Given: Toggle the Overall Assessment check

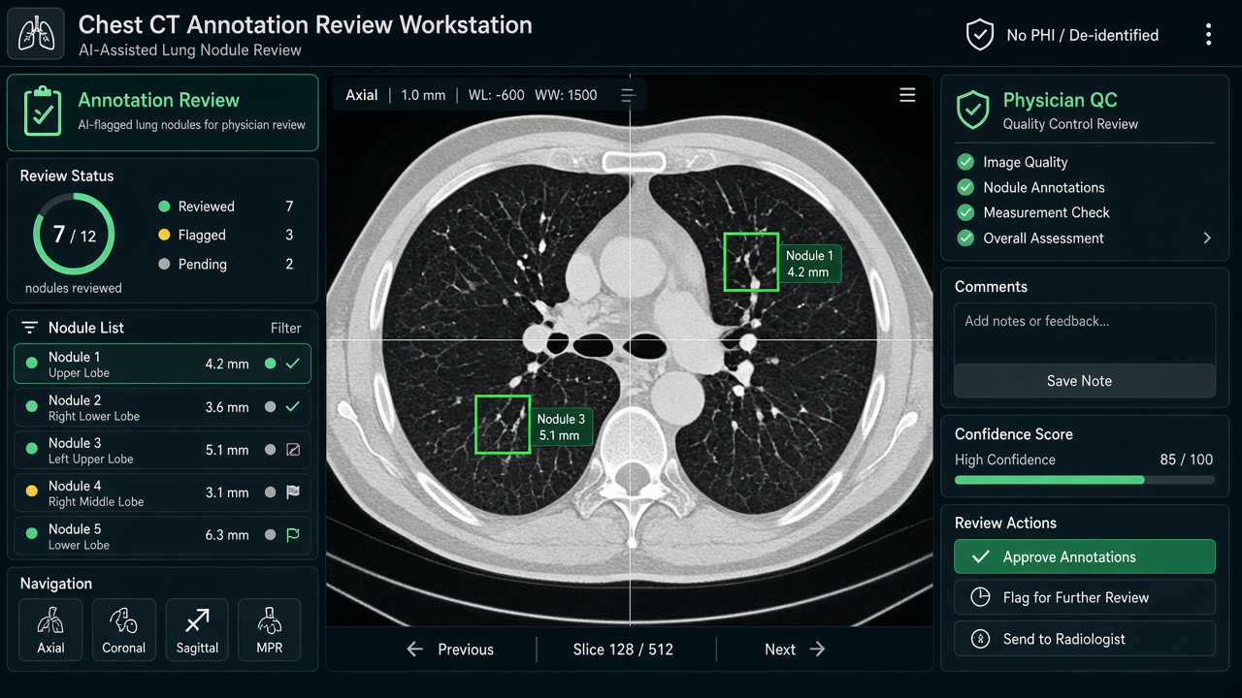Looking at the screenshot, I should pos(965,238).
